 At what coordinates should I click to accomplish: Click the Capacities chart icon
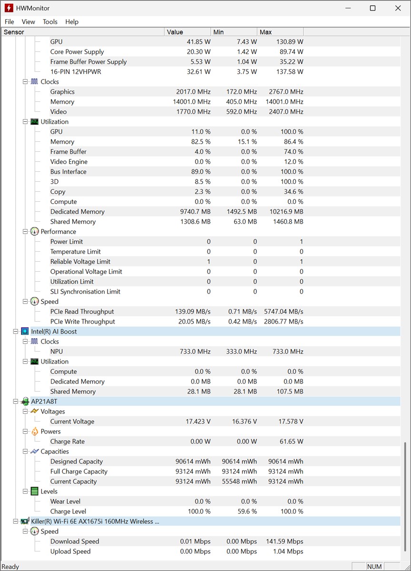point(34,452)
